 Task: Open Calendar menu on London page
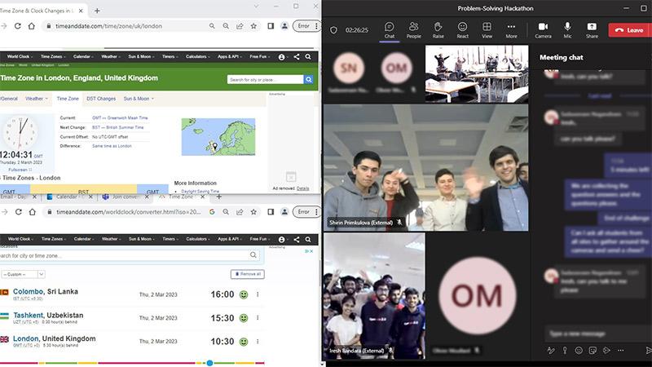[83, 56]
